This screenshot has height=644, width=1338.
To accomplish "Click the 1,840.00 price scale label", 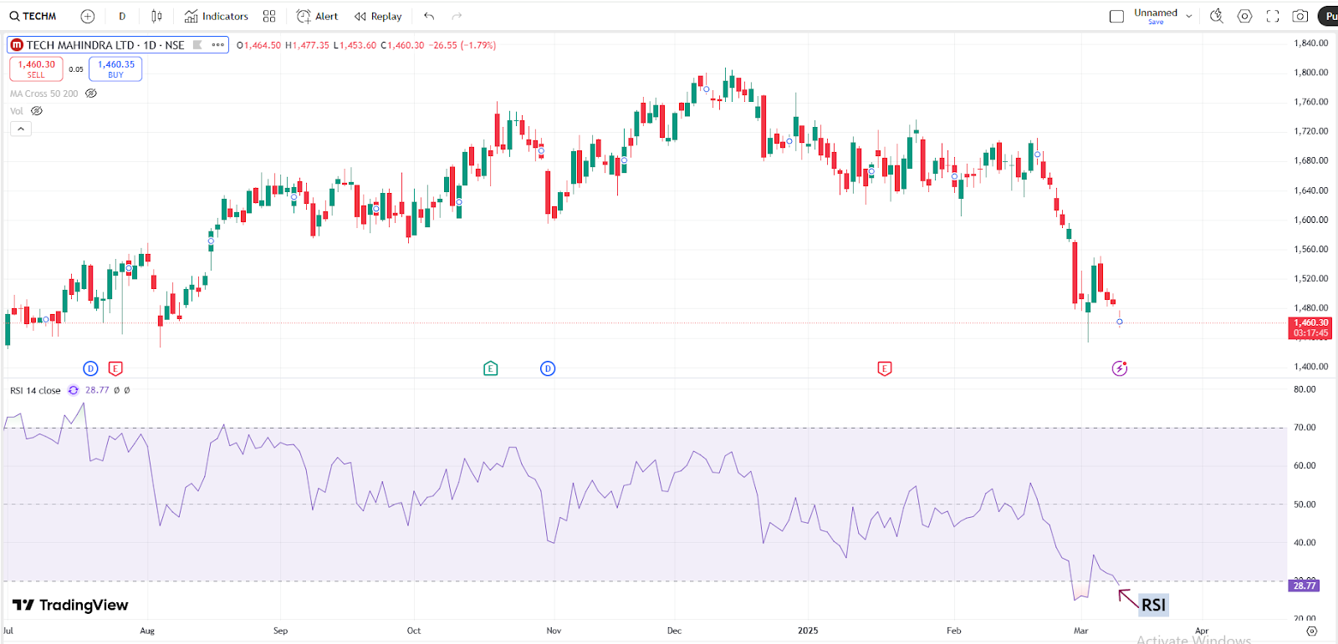I will (x=1311, y=43).
